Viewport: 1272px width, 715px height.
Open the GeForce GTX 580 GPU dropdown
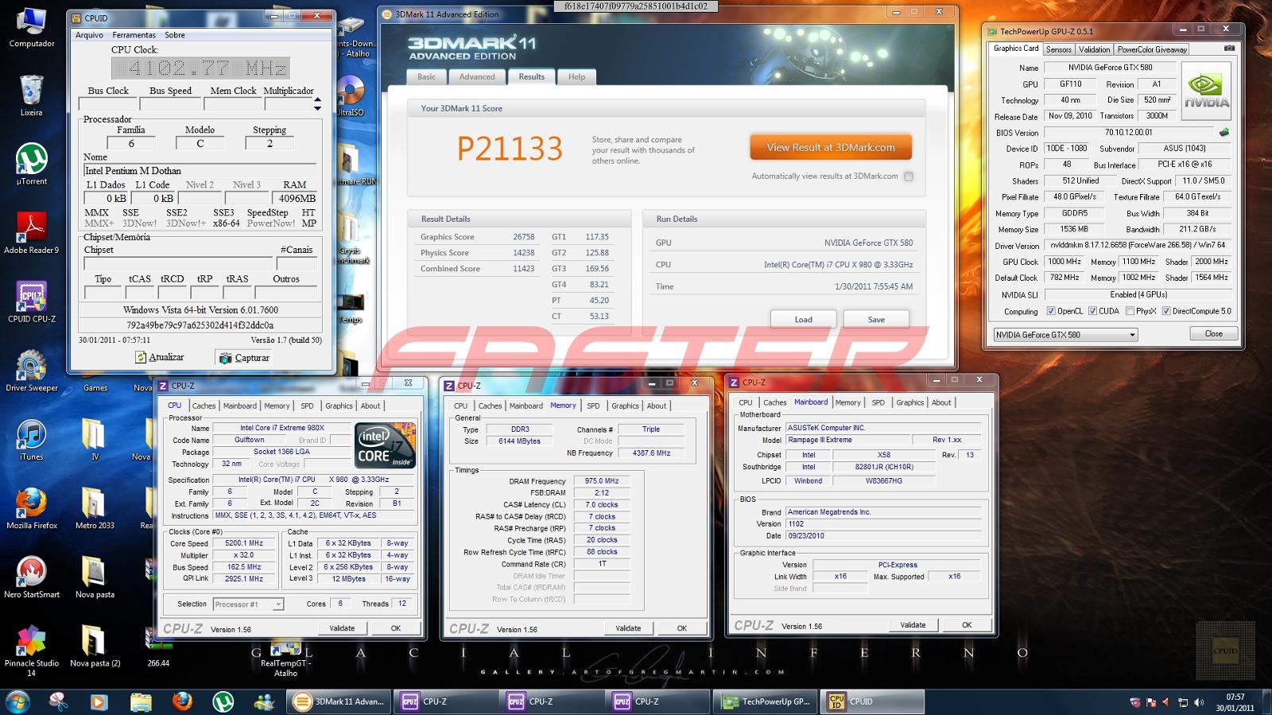coord(1065,335)
